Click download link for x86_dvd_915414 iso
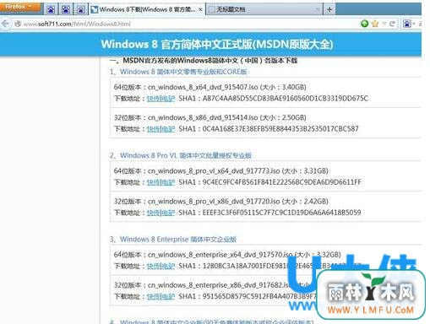The image size is (430, 324). tap(161, 129)
